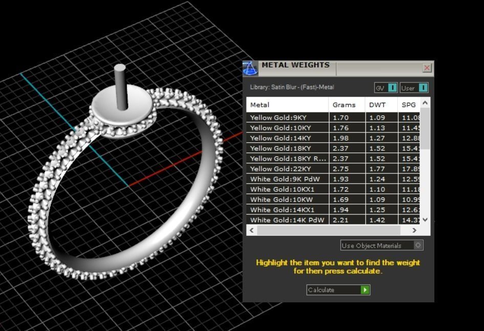Click the 1.98 grams value

[340, 138]
